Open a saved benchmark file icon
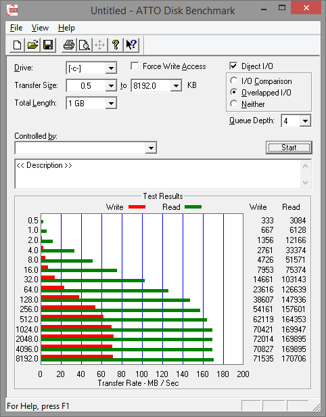Screen dimensions: 326x417 coord(32,45)
